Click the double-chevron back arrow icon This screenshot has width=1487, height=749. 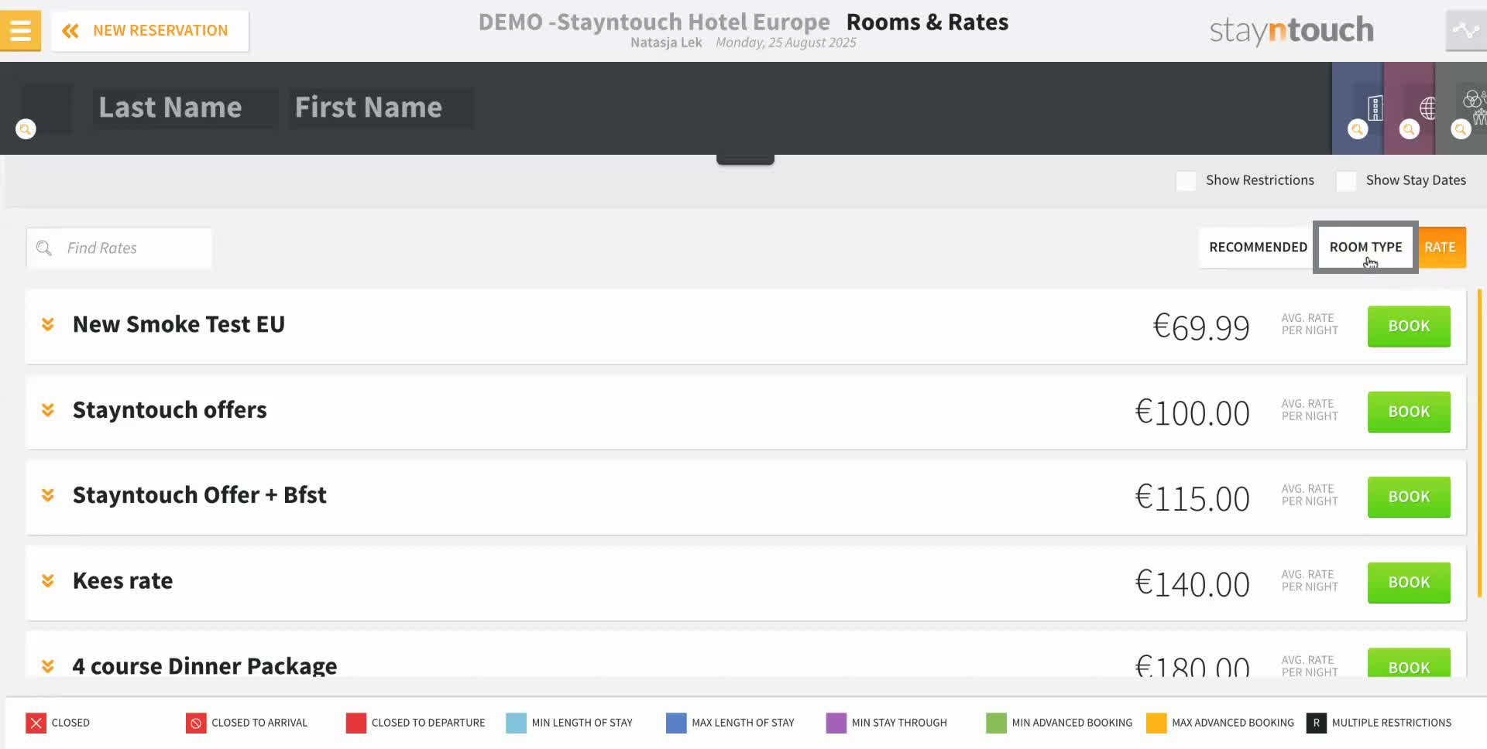(70, 31)
